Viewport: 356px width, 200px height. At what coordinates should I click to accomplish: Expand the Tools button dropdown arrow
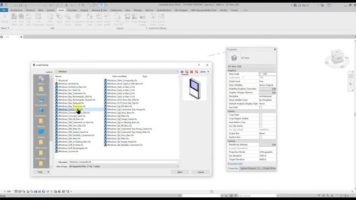click(x=48, y=172)
